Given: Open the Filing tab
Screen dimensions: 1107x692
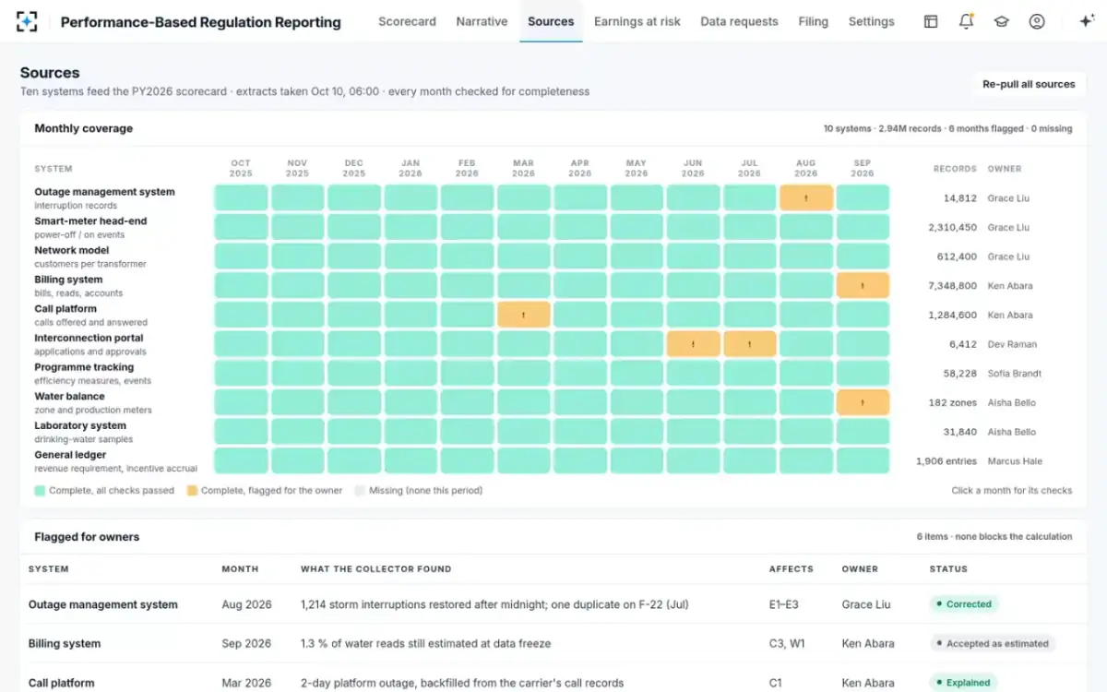Looking at the screenshot, I should tap(813, 21).
